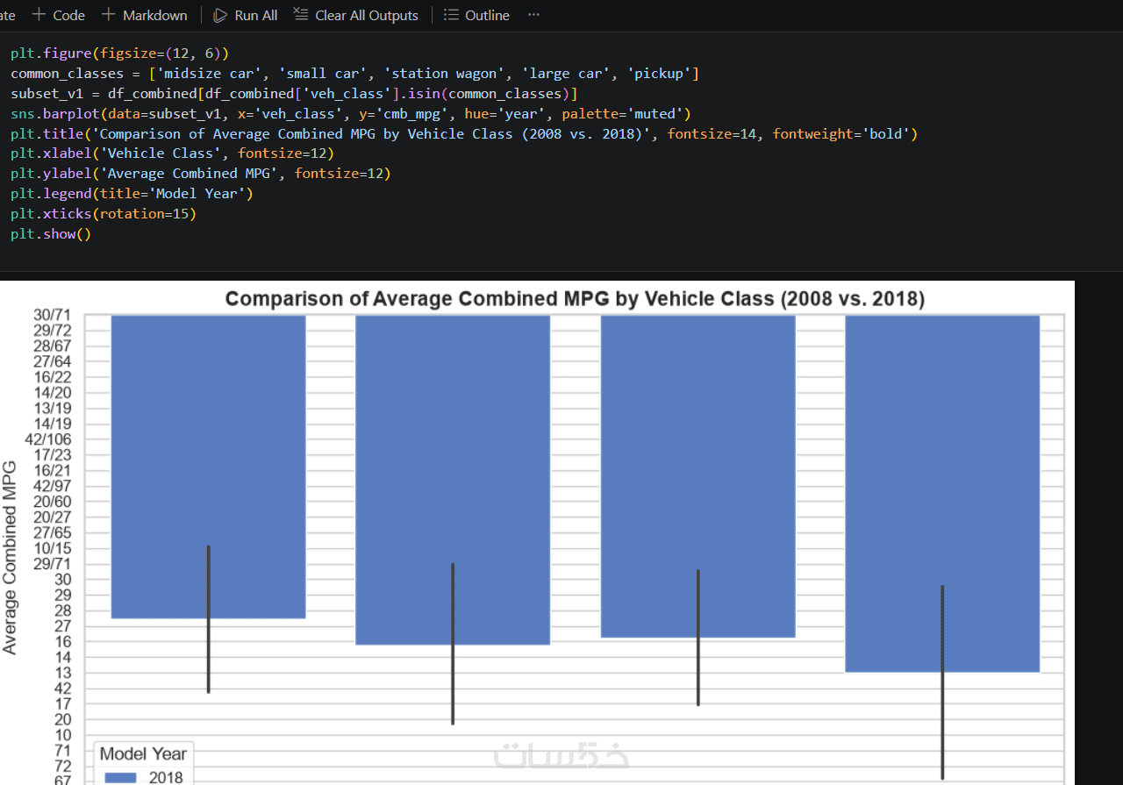
Task: Click the plt.title code line
Action: [464, 134]
